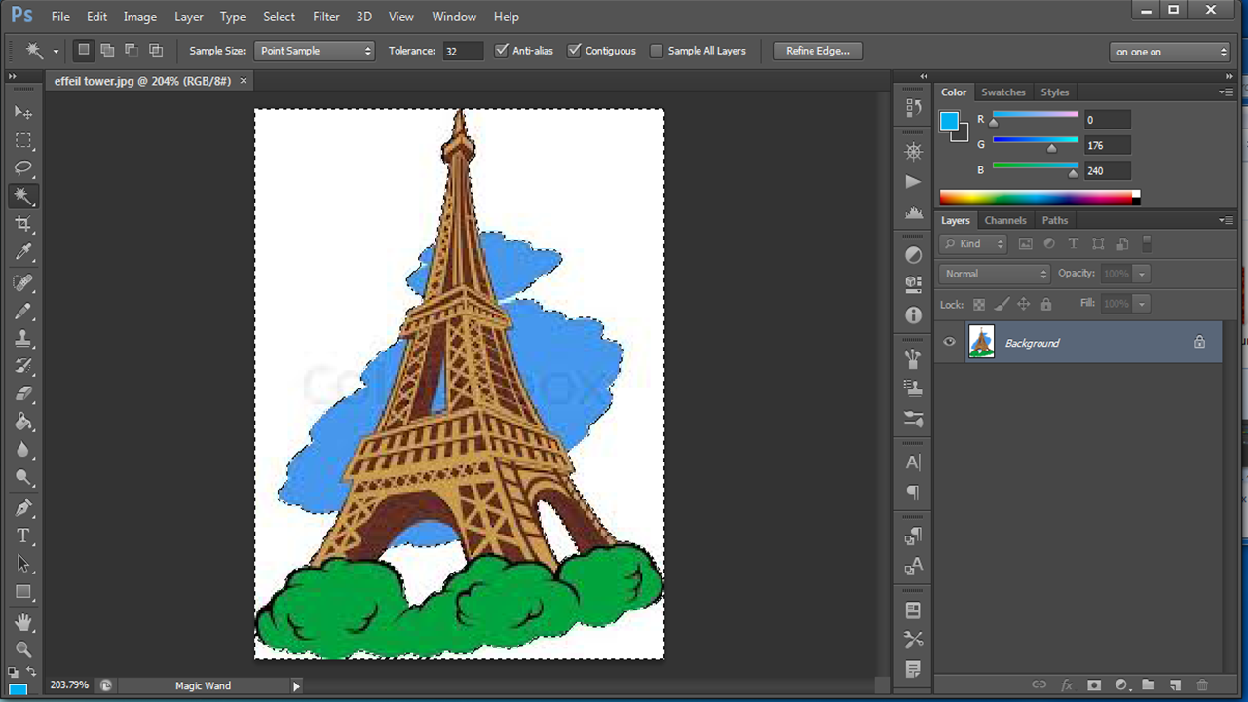Create a new layer in the Layers panel

(x=1175, y=685)
